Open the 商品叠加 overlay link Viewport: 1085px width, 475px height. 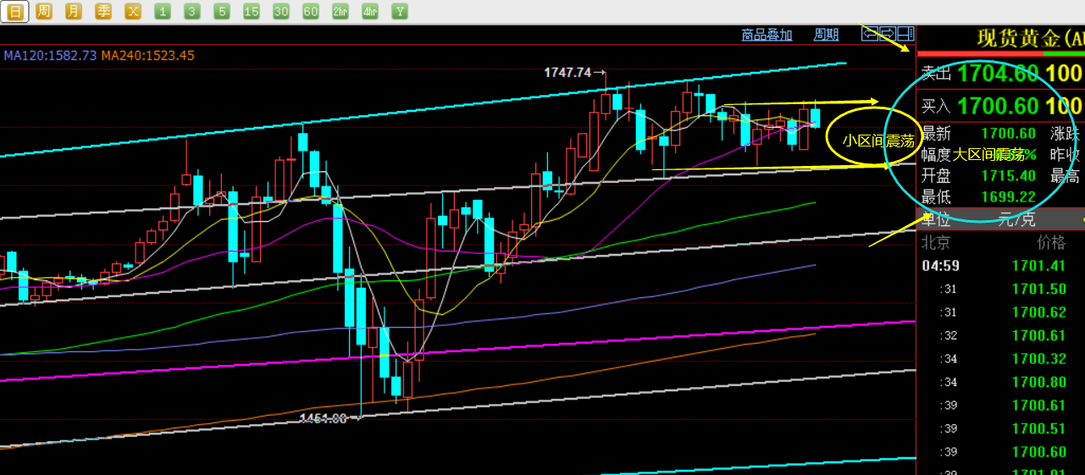click(767, 35)
